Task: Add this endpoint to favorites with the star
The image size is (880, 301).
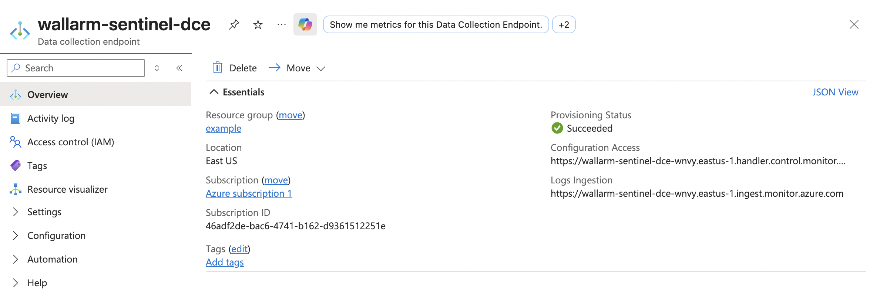Action: pos(258,25)
